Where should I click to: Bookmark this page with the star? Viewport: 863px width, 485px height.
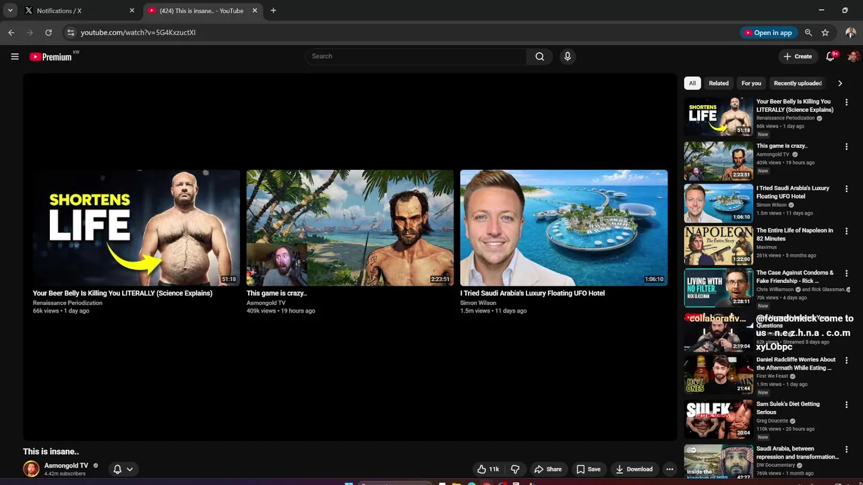(825, 32)
